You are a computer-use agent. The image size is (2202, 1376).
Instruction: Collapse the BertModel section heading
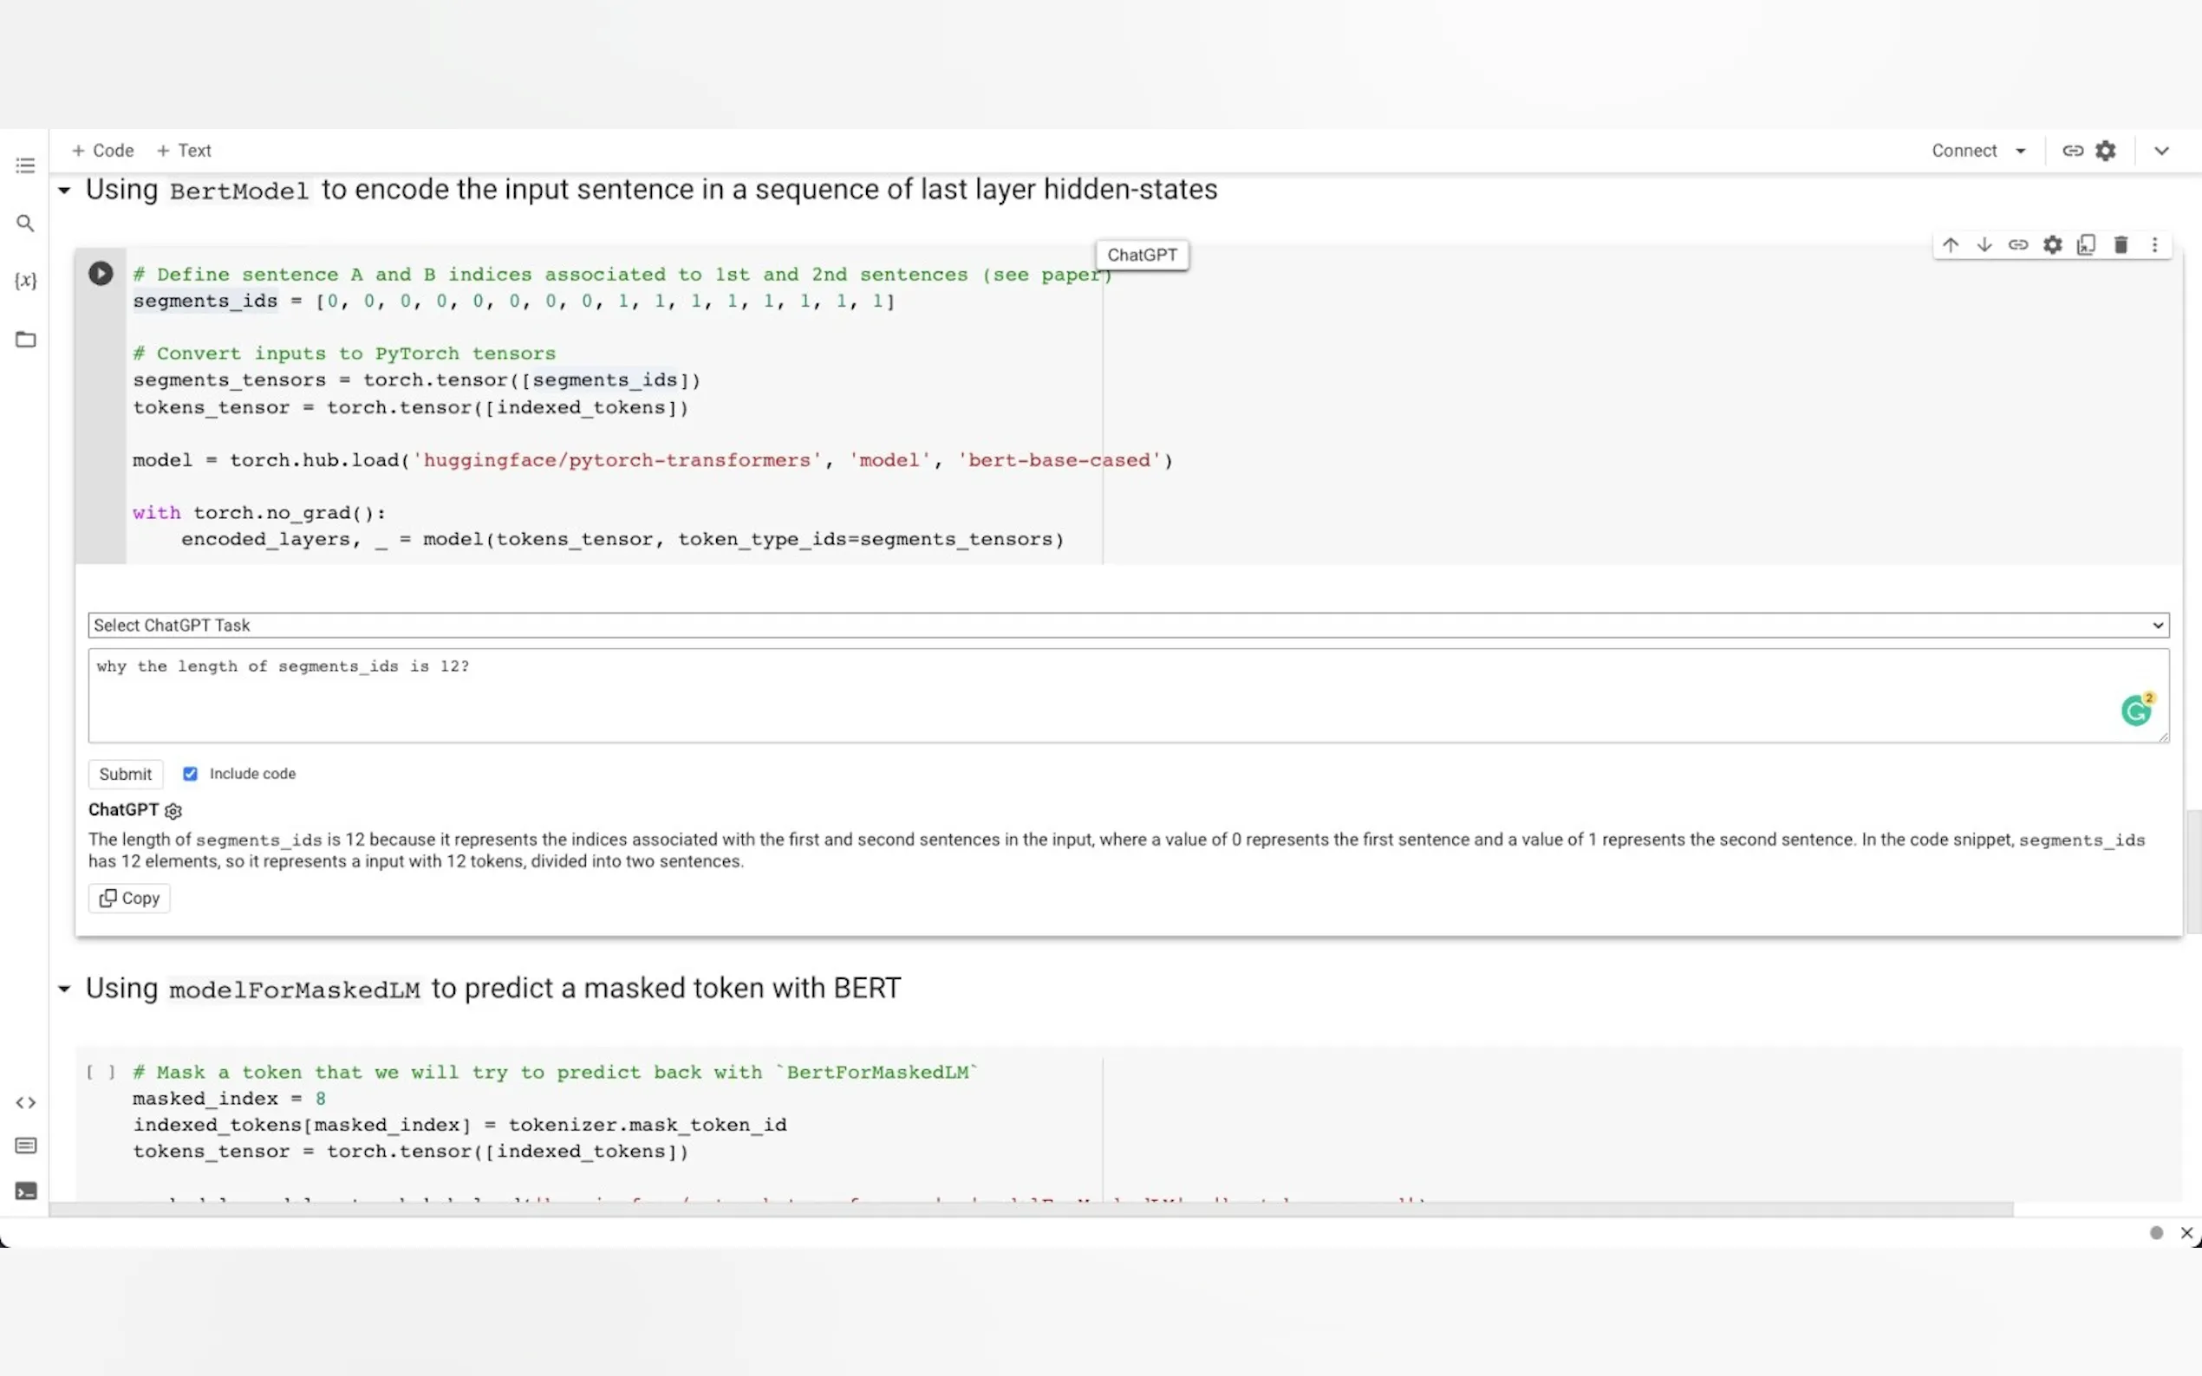click(65, 191)
